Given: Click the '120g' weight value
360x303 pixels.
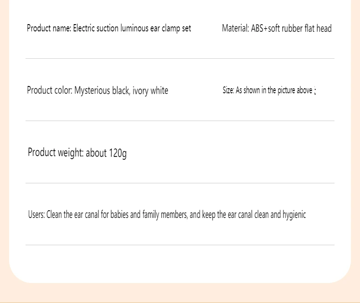Looking at the screenshot, I should click(x=118, y=153).
